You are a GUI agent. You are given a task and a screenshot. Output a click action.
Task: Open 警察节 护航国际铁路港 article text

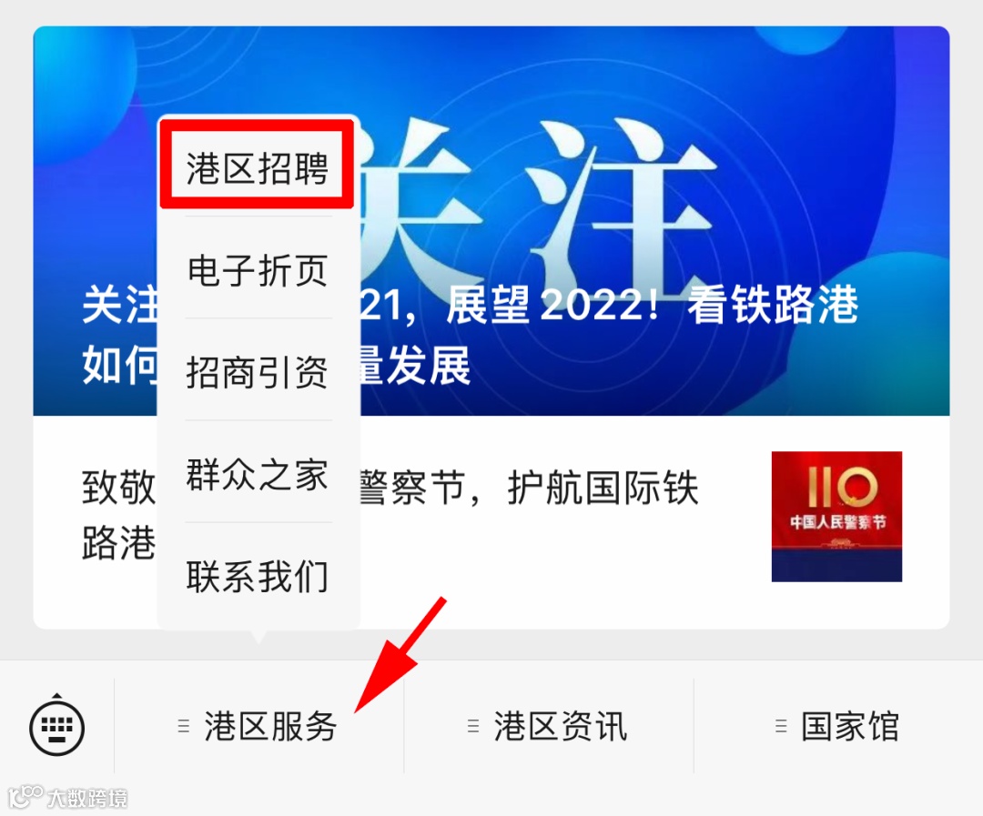[x=528, y=488]
